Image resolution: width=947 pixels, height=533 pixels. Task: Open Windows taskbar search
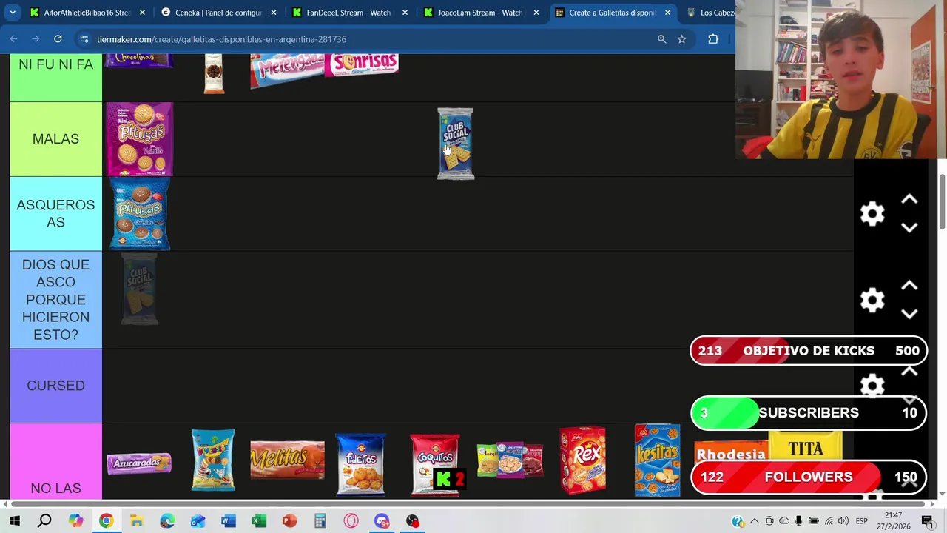coord(44,521)
